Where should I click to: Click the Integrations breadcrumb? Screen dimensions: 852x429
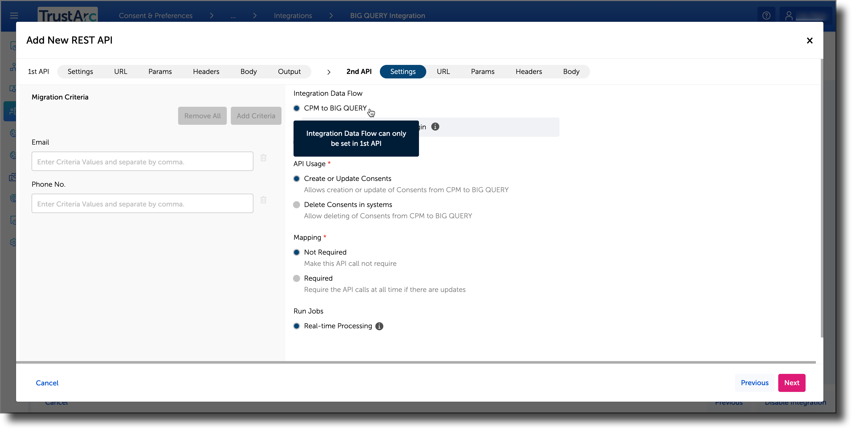tap(293, 16)
